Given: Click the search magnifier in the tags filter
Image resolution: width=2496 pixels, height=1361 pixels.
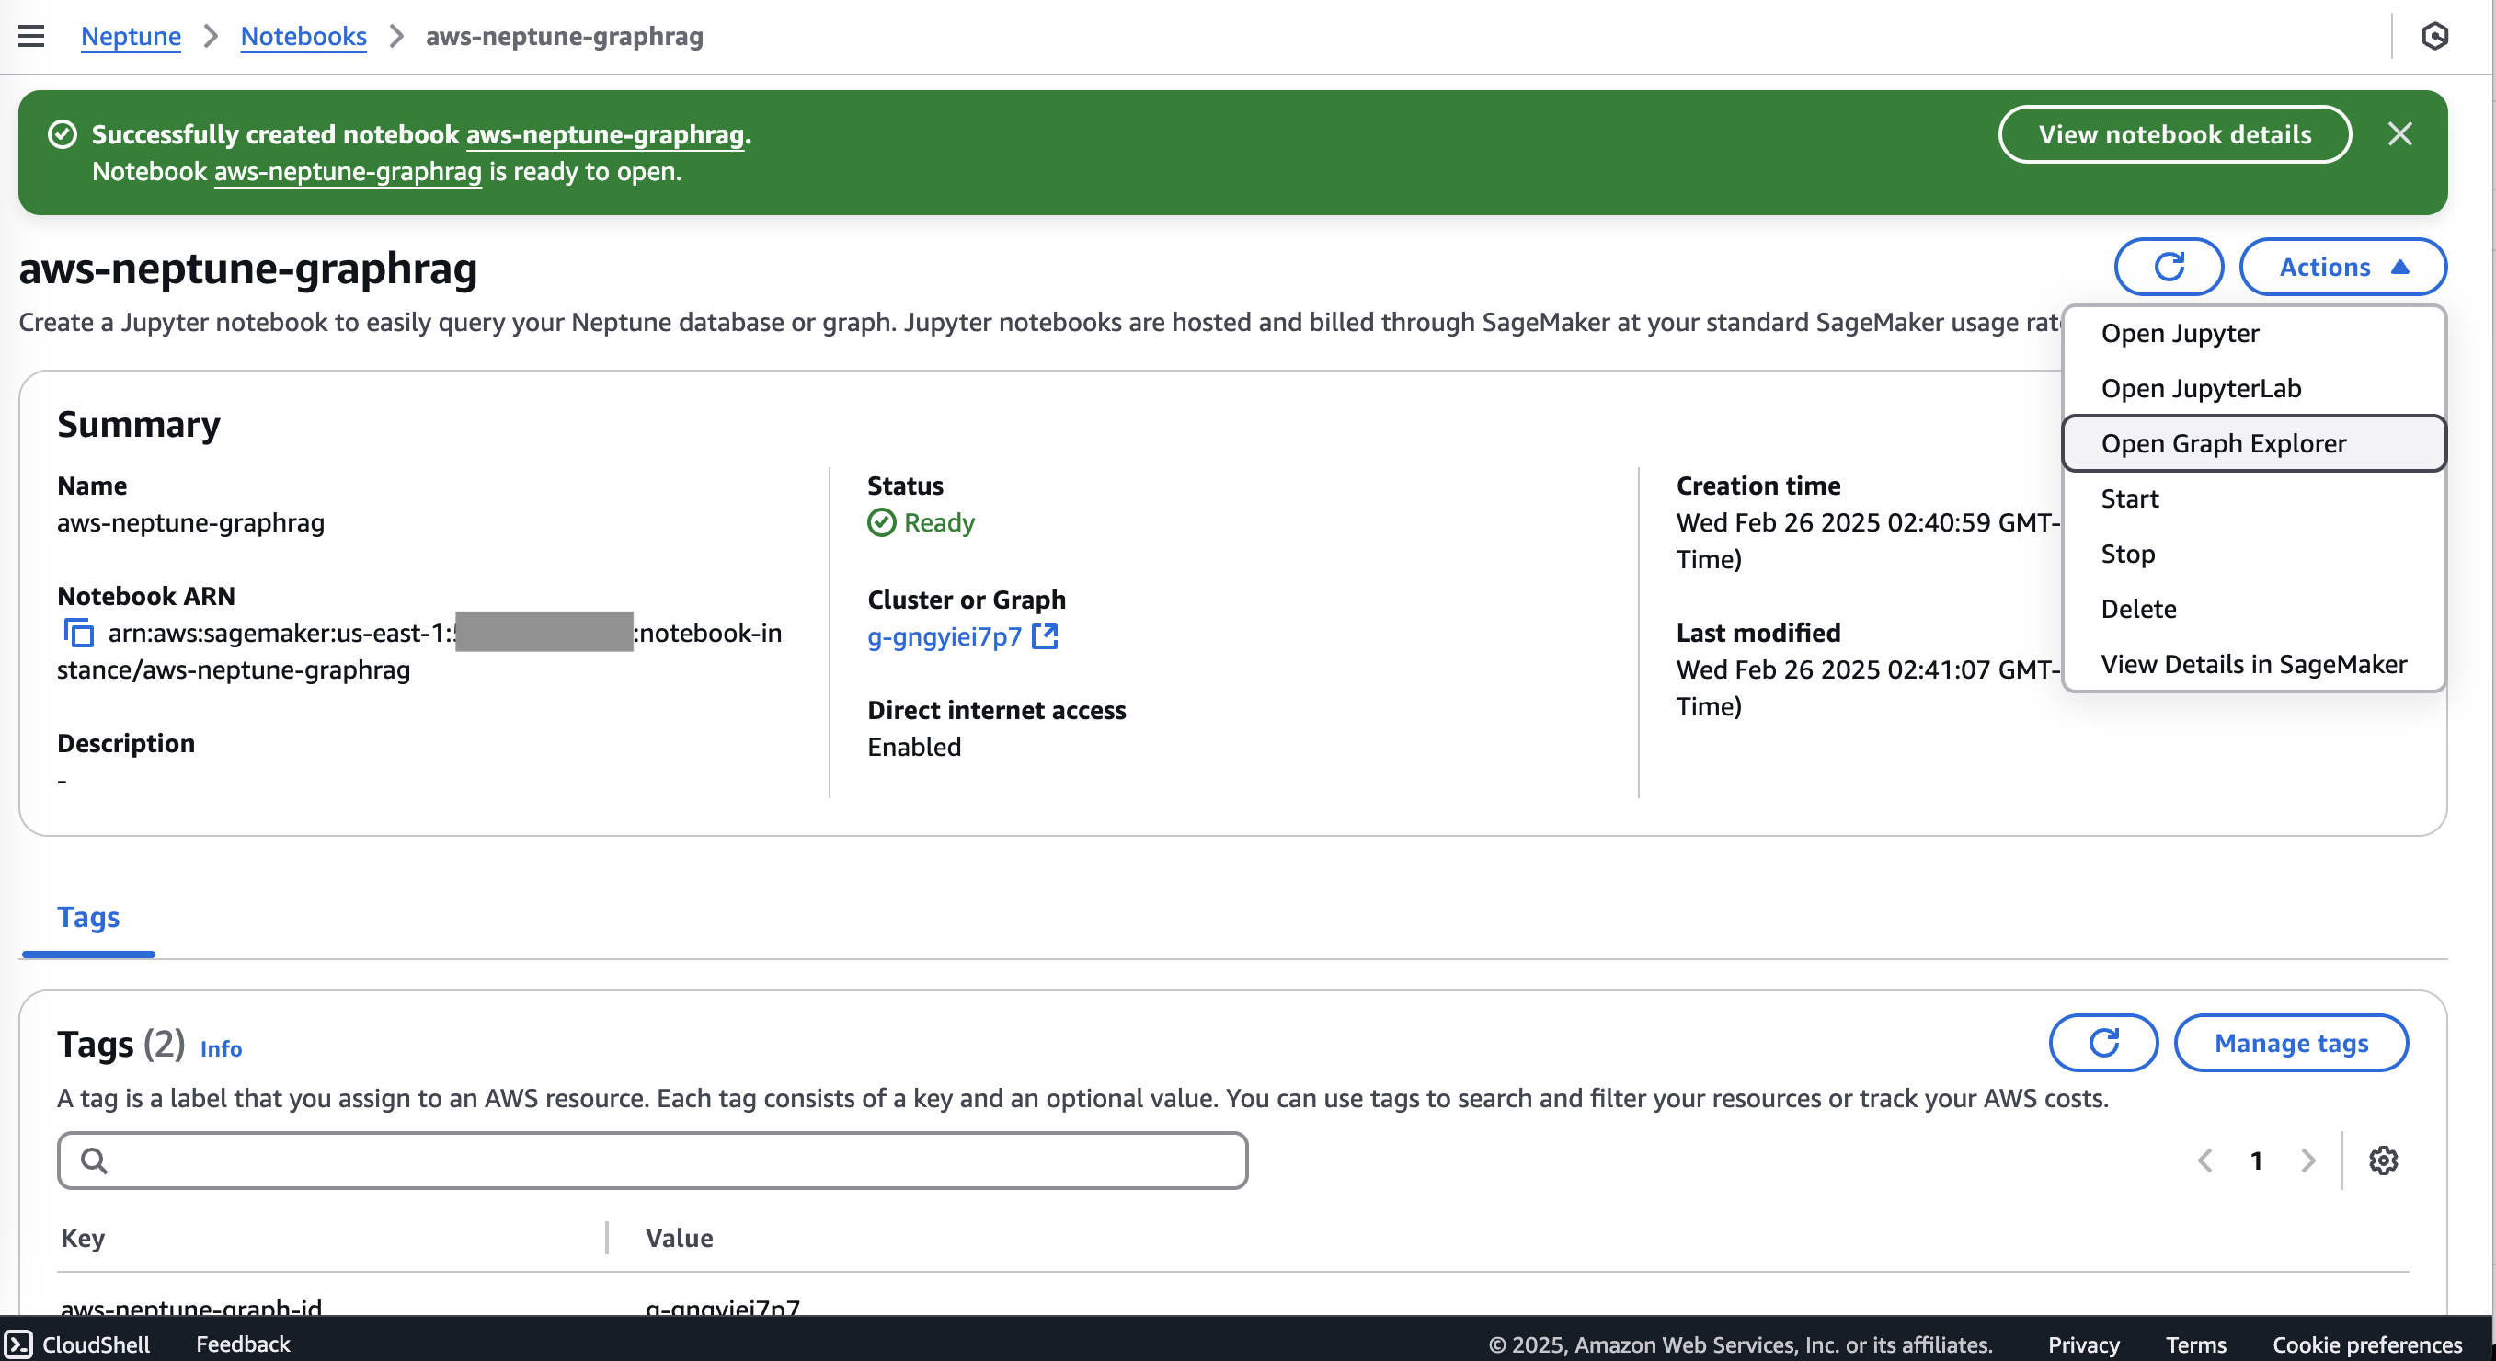Looking at the screenshot, I should point(94,1160).
